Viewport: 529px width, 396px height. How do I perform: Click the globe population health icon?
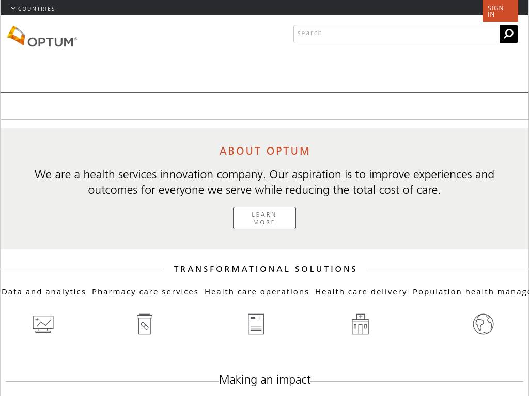click(x=483, y=324)
